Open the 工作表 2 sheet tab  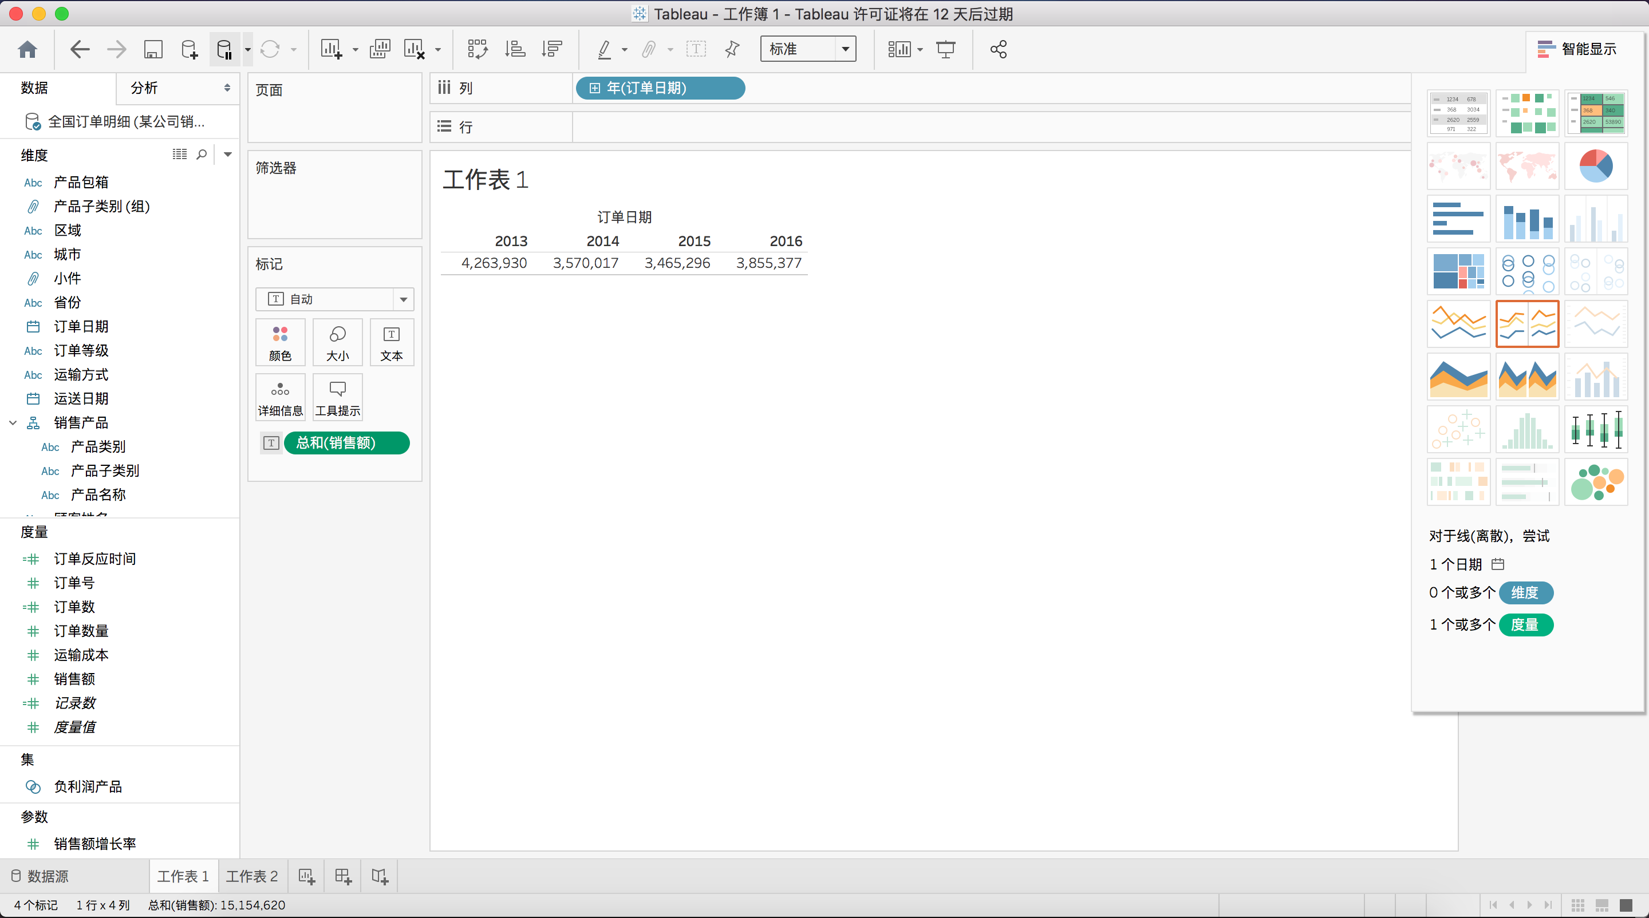tap(252, 876)
